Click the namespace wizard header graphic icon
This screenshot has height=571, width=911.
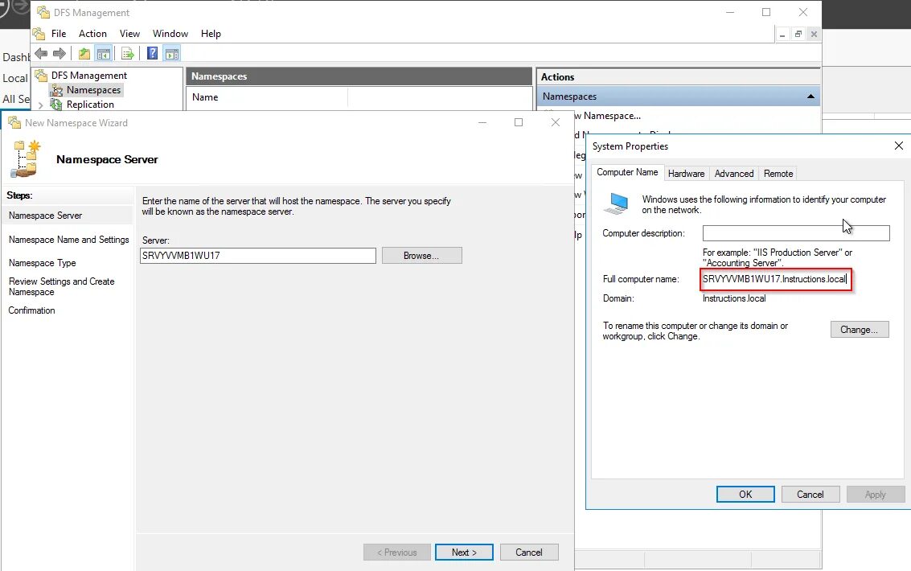(x=27, y=158)
